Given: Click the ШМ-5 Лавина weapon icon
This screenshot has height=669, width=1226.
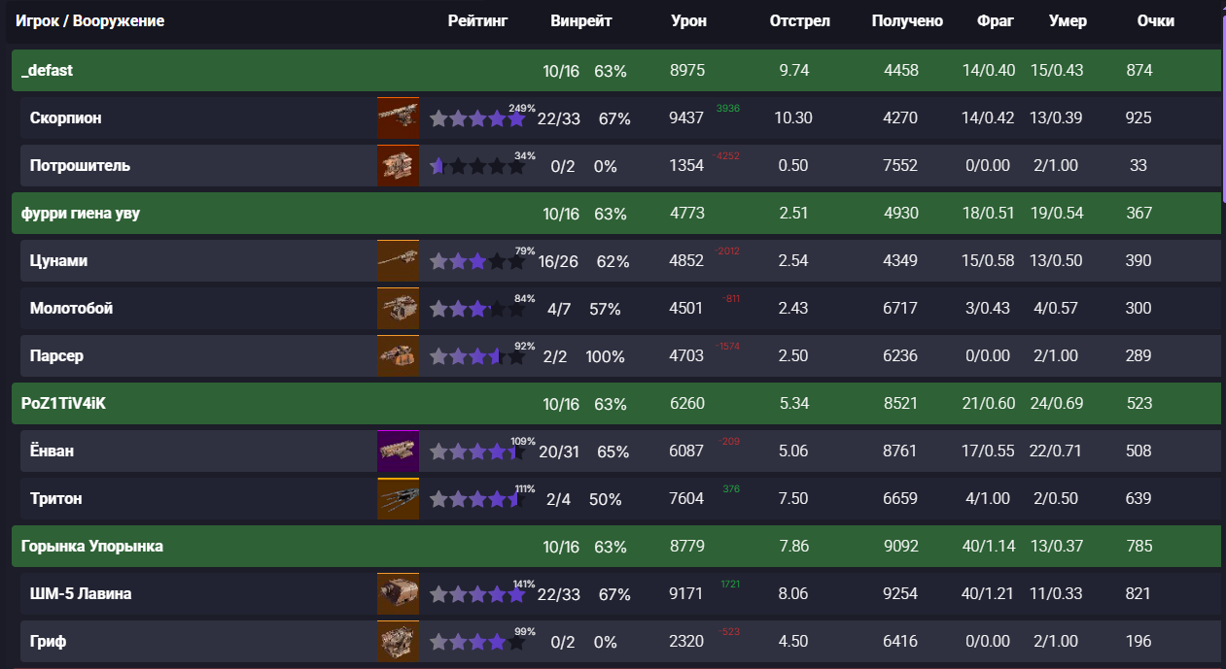Looking at the screenshot, I should click(x=398, y=593).
